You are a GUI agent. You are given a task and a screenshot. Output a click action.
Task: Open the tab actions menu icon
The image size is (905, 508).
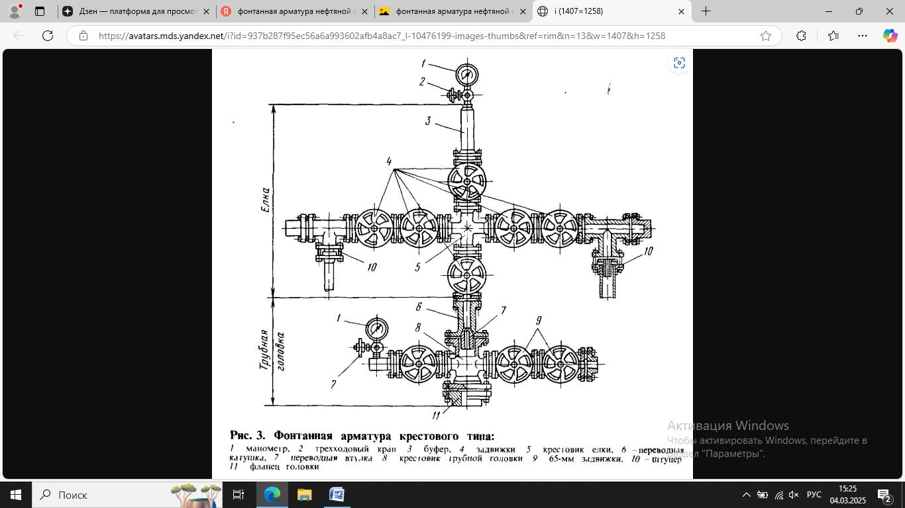click(x=40, y=11)
